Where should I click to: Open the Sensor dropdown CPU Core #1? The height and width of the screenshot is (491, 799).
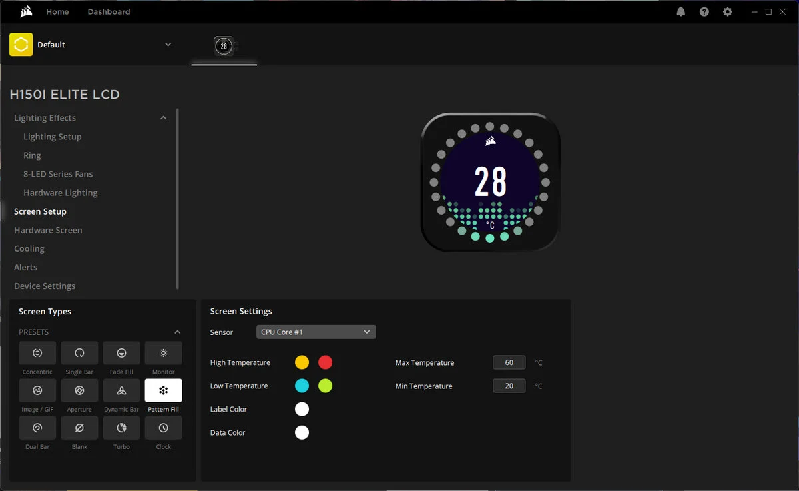(316, 332)
